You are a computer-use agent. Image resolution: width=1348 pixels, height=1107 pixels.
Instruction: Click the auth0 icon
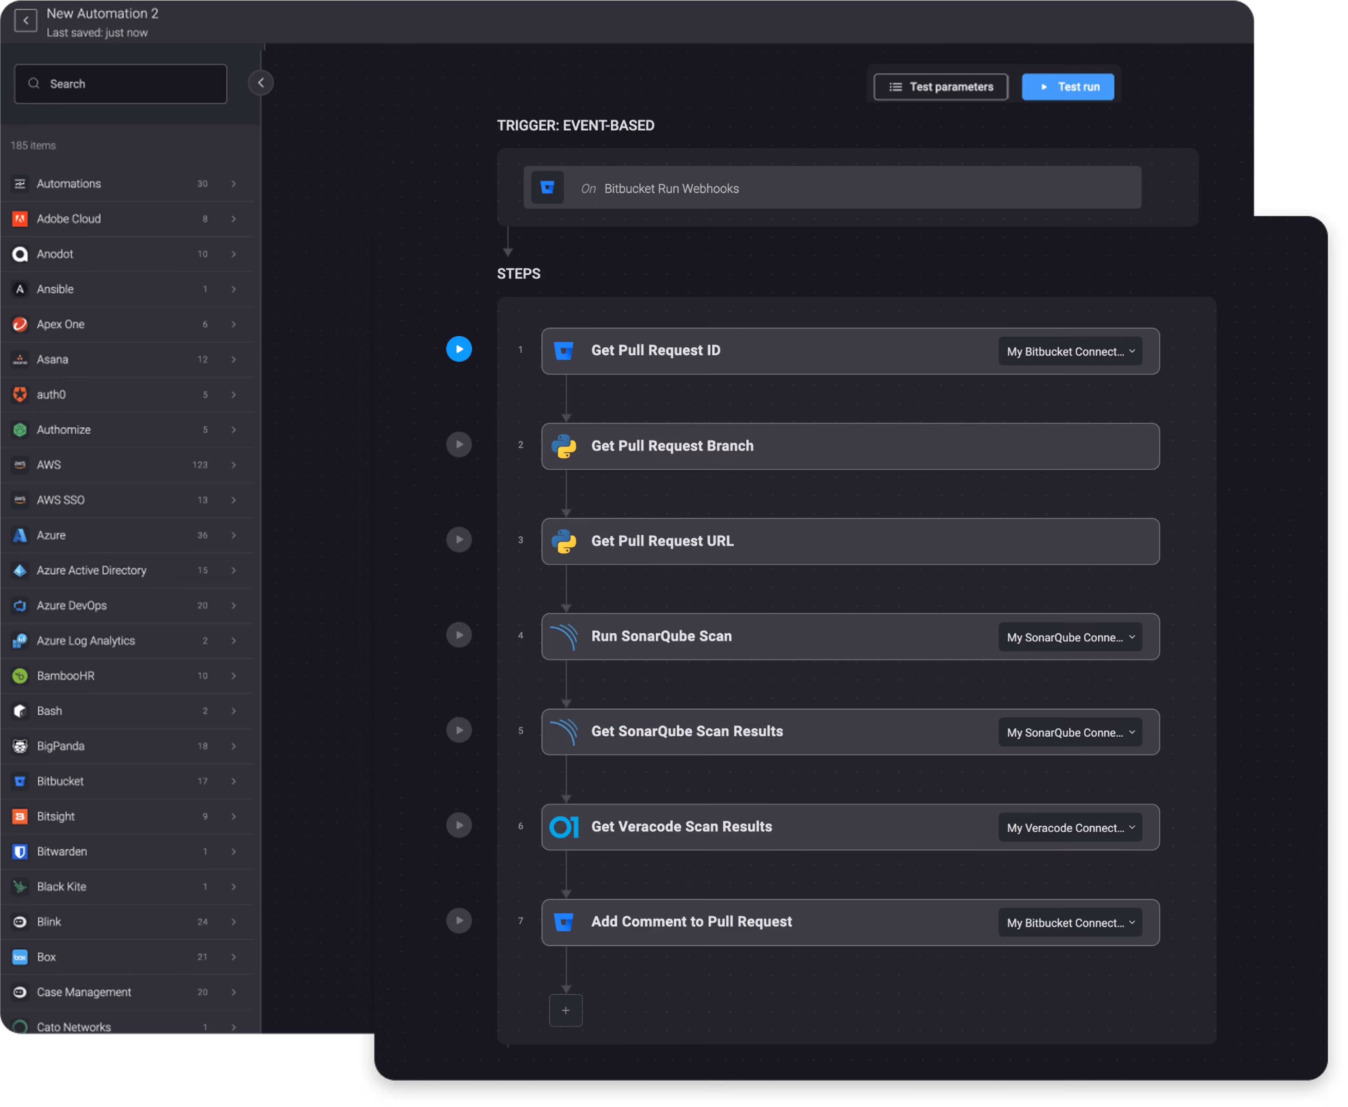tap(20, 395)
